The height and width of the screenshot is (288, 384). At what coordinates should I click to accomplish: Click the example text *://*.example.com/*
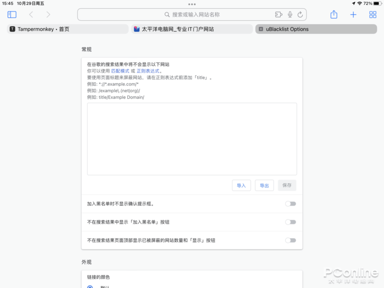(119, 84)
